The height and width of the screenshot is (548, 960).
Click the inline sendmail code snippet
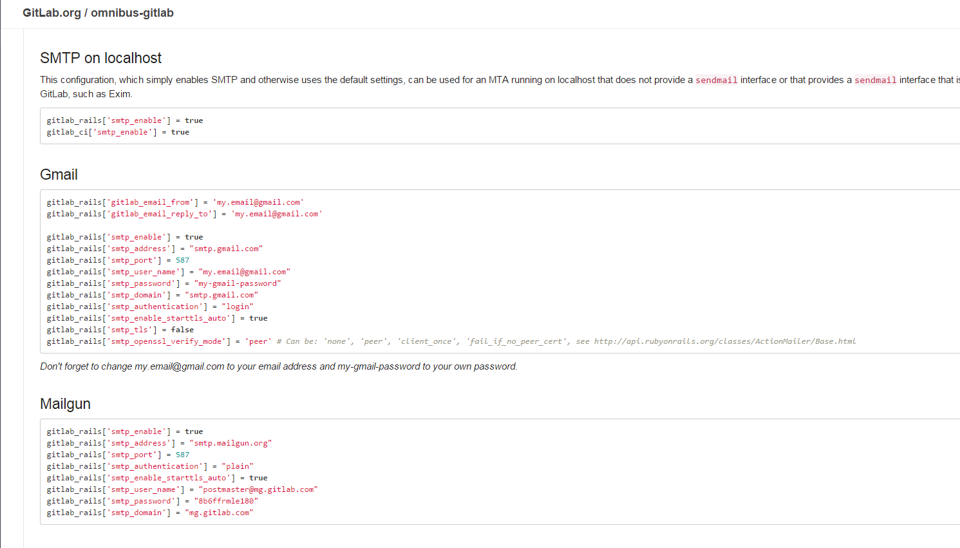pos(716,80)
